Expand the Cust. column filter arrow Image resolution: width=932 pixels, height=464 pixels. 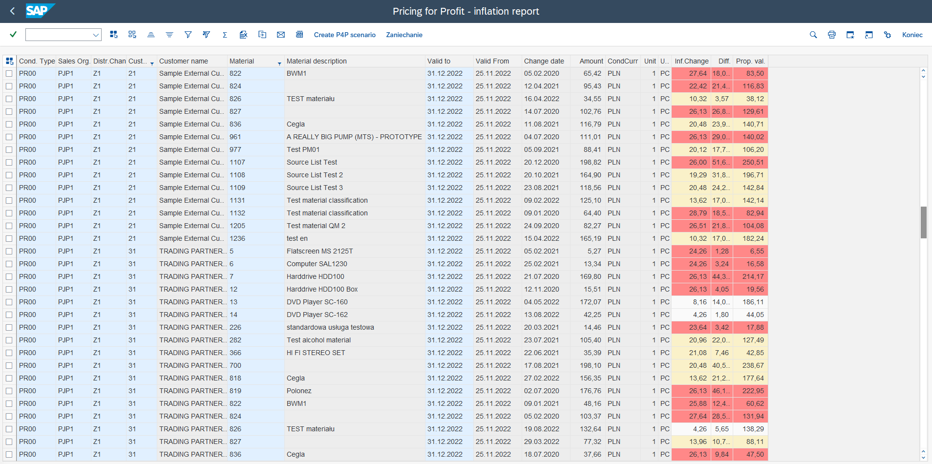click(152, 63)
